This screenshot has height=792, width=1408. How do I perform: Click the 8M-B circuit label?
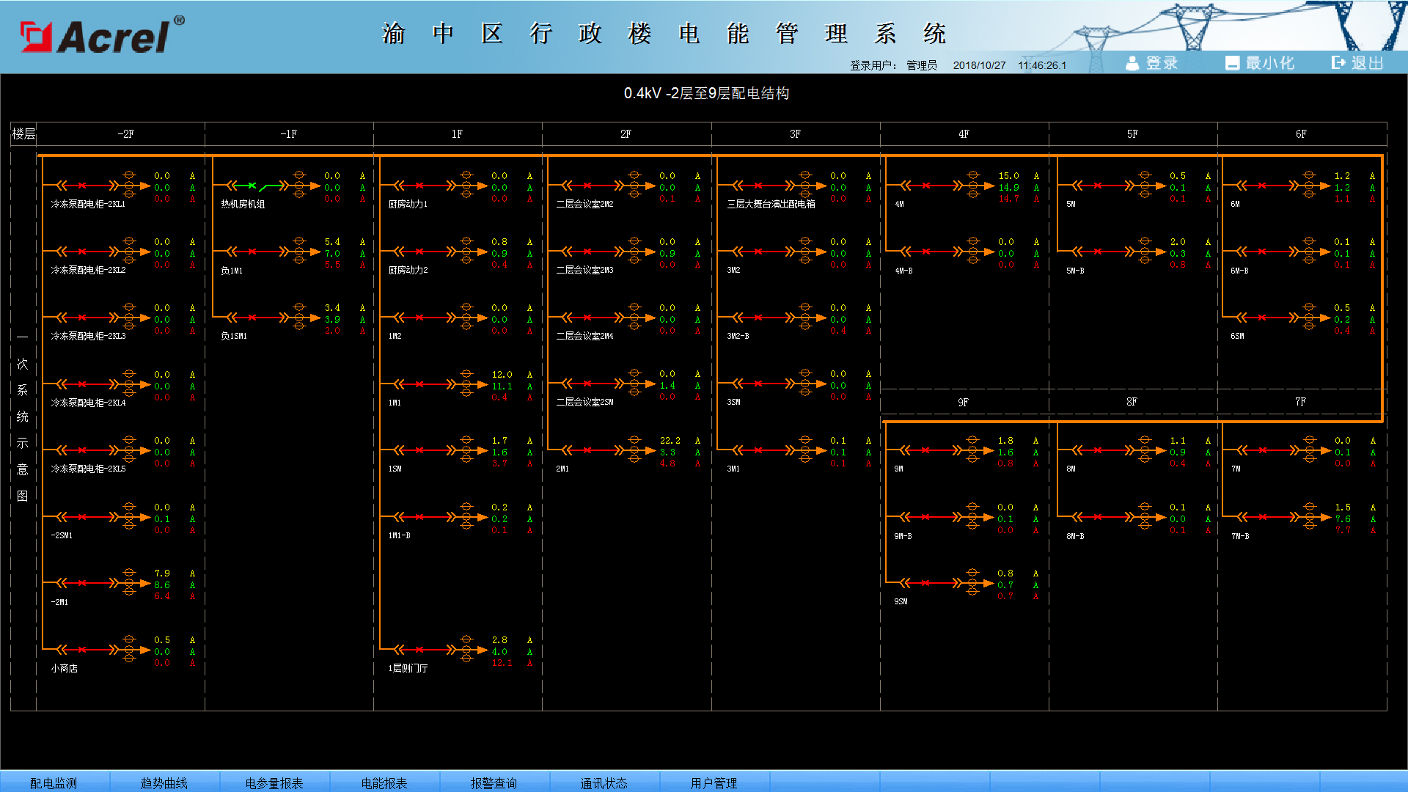point(1075,537)
